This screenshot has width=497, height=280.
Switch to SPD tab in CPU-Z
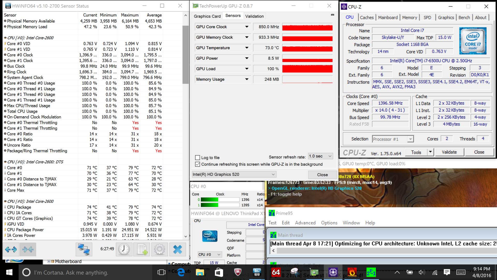tap(427, 18)
